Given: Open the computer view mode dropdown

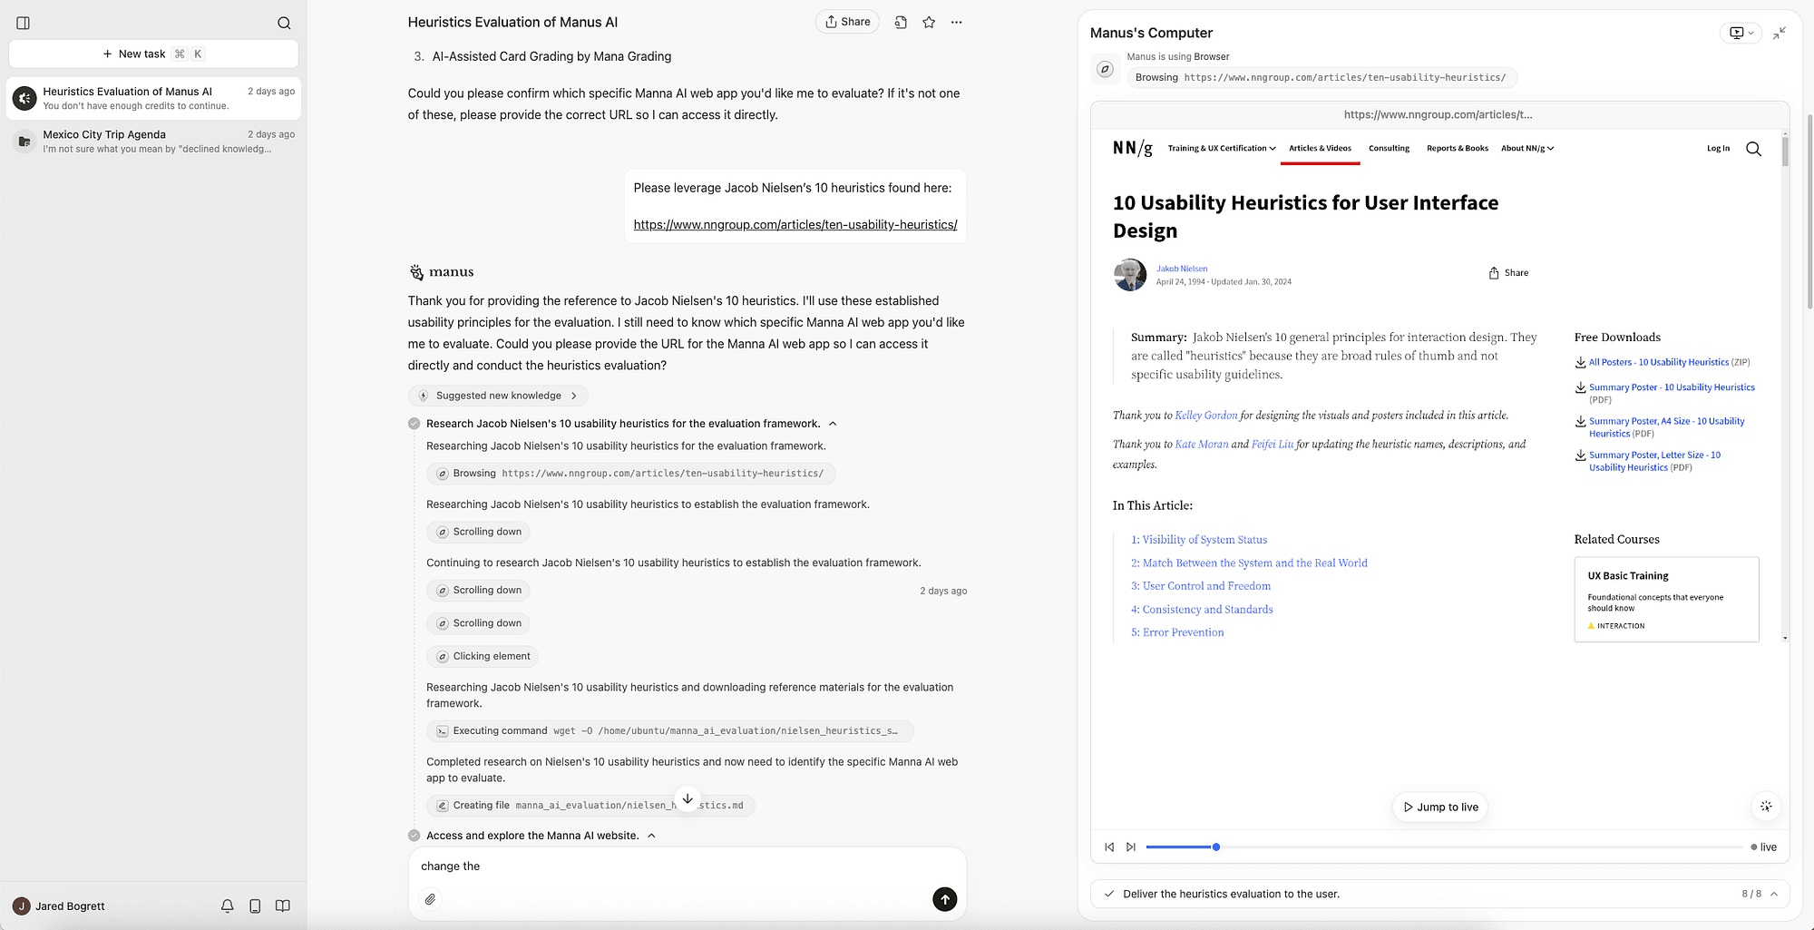Looking at the screenshot, I should (x=1741, y=33).
